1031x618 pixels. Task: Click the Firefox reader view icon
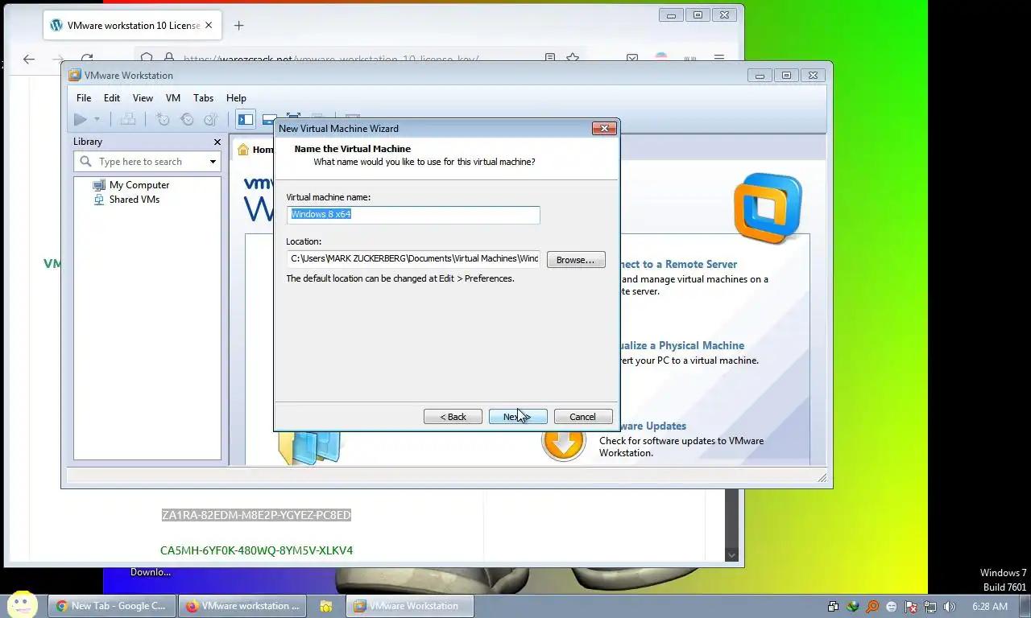pyautogui.click(x=549, y=59)
